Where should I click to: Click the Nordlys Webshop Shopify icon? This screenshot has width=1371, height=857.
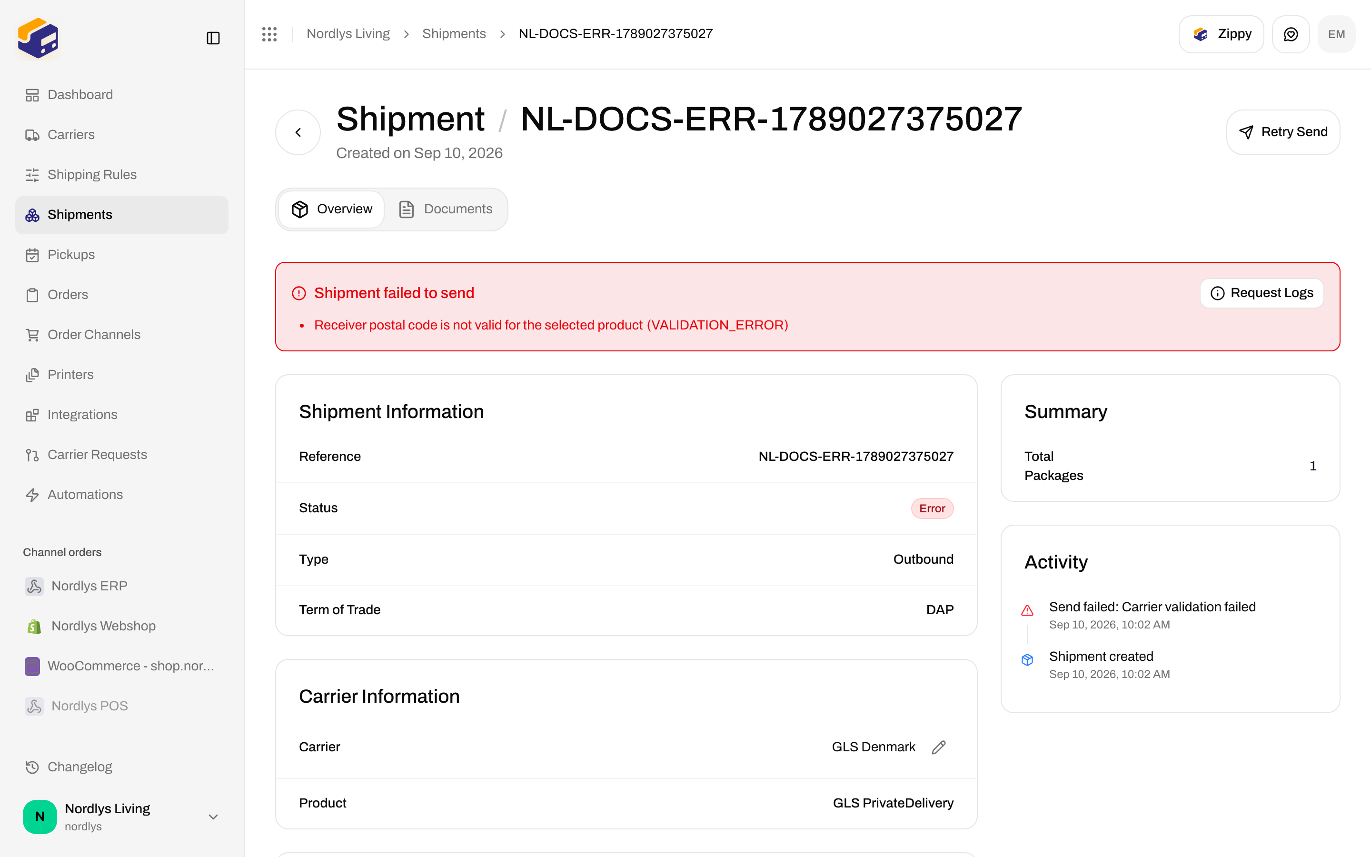34,626
